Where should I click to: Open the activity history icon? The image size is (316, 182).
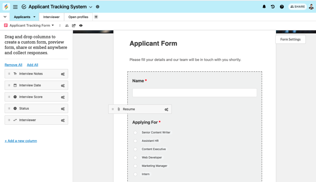click(x=273, y=7)
